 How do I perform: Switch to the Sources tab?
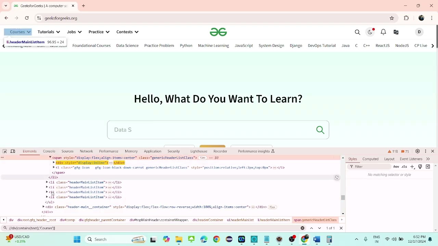pyautogui.click(x=67, y=151)
